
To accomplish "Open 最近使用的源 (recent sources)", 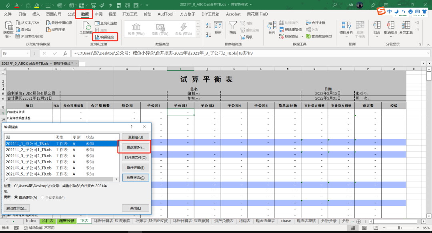I will pos(59,23).
